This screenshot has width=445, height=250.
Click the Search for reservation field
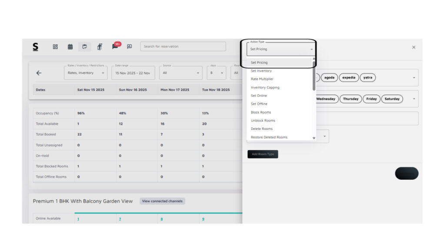pos(183,46)
